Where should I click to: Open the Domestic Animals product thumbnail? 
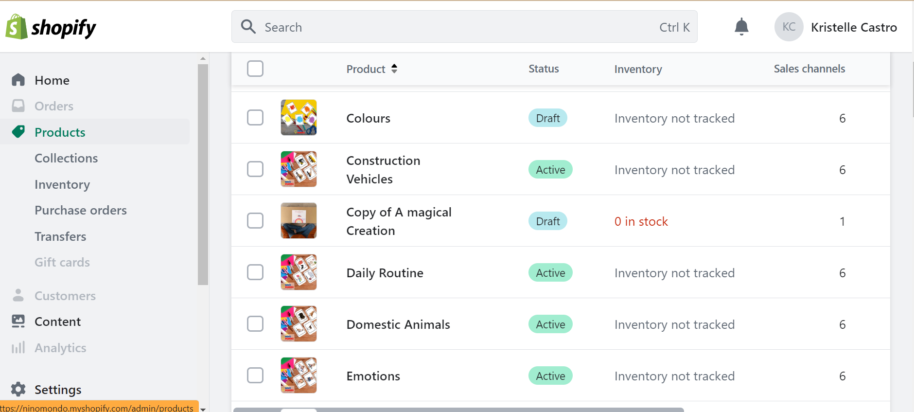299,324
